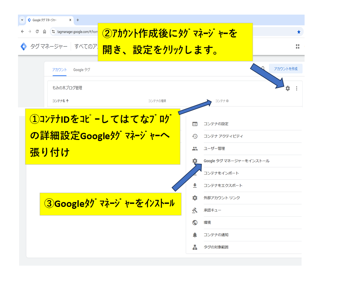The height and width of the screenshot is (281, 339).
Task: Click the もみの木ブログ管理 account name
Action: (67, 88)
